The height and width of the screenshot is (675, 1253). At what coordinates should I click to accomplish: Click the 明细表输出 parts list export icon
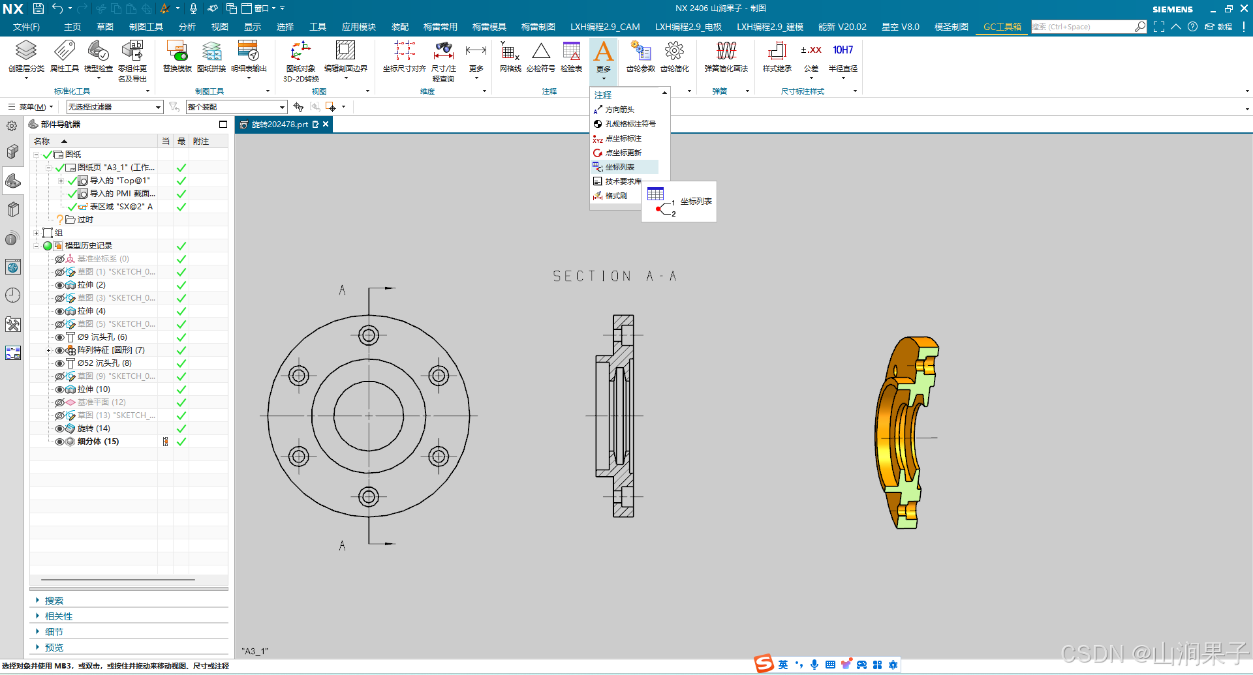point(249,57)
